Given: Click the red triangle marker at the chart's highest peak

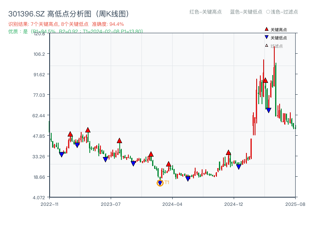Looking at the screenshot, I should click(266, 81).
